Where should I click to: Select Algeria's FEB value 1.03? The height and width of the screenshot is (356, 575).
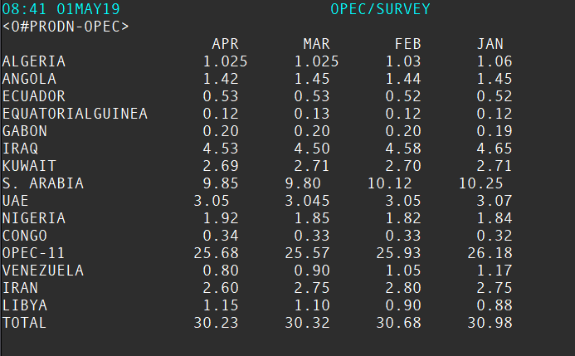coord(403,61)
